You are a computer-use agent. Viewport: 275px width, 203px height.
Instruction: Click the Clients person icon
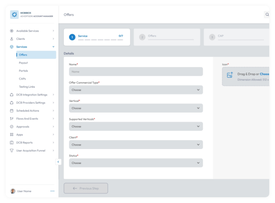(x=11, y=39)
